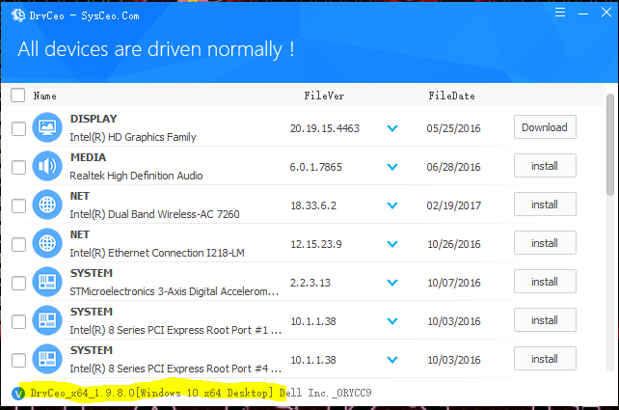
Task: Click the Name column header
Action: (x=44, y=96)
